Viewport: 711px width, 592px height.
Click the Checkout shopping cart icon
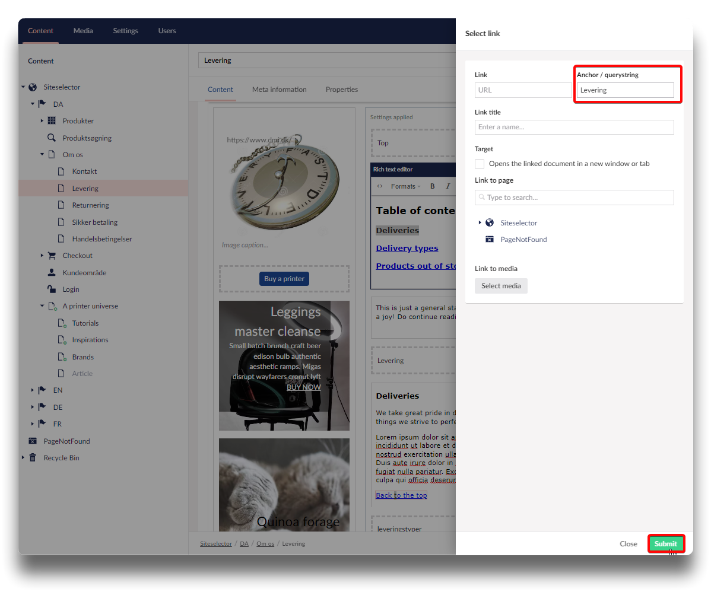52,256
